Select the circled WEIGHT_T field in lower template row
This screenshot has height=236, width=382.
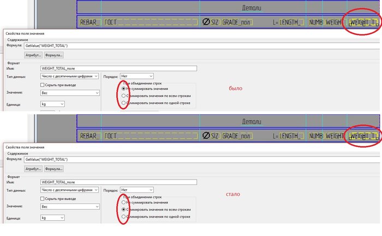pos(363,136)
